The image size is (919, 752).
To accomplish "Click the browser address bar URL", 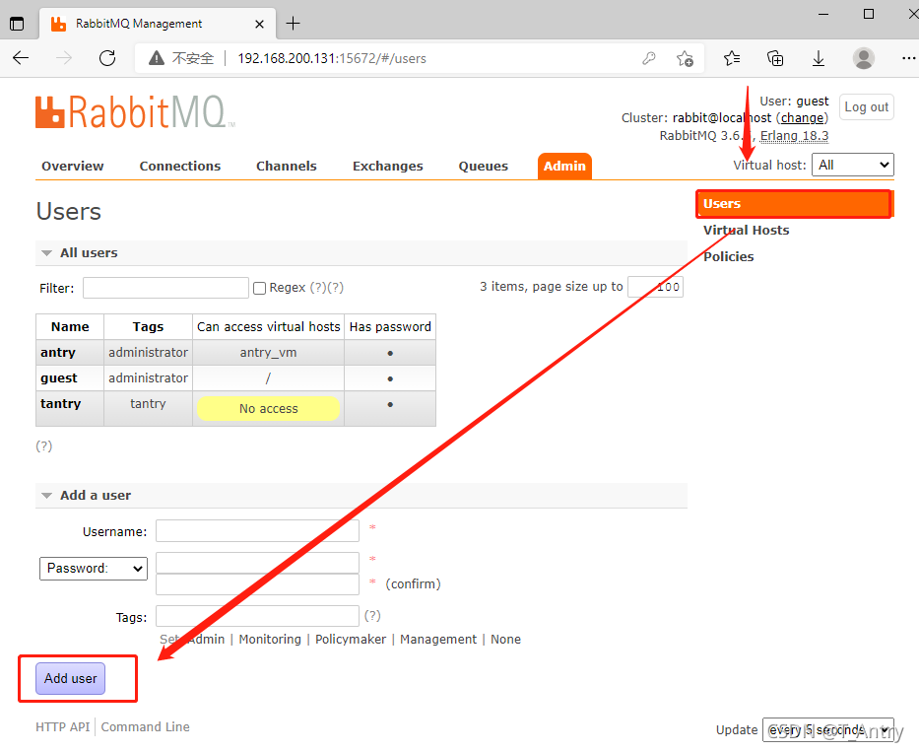I will pos(332,58).
